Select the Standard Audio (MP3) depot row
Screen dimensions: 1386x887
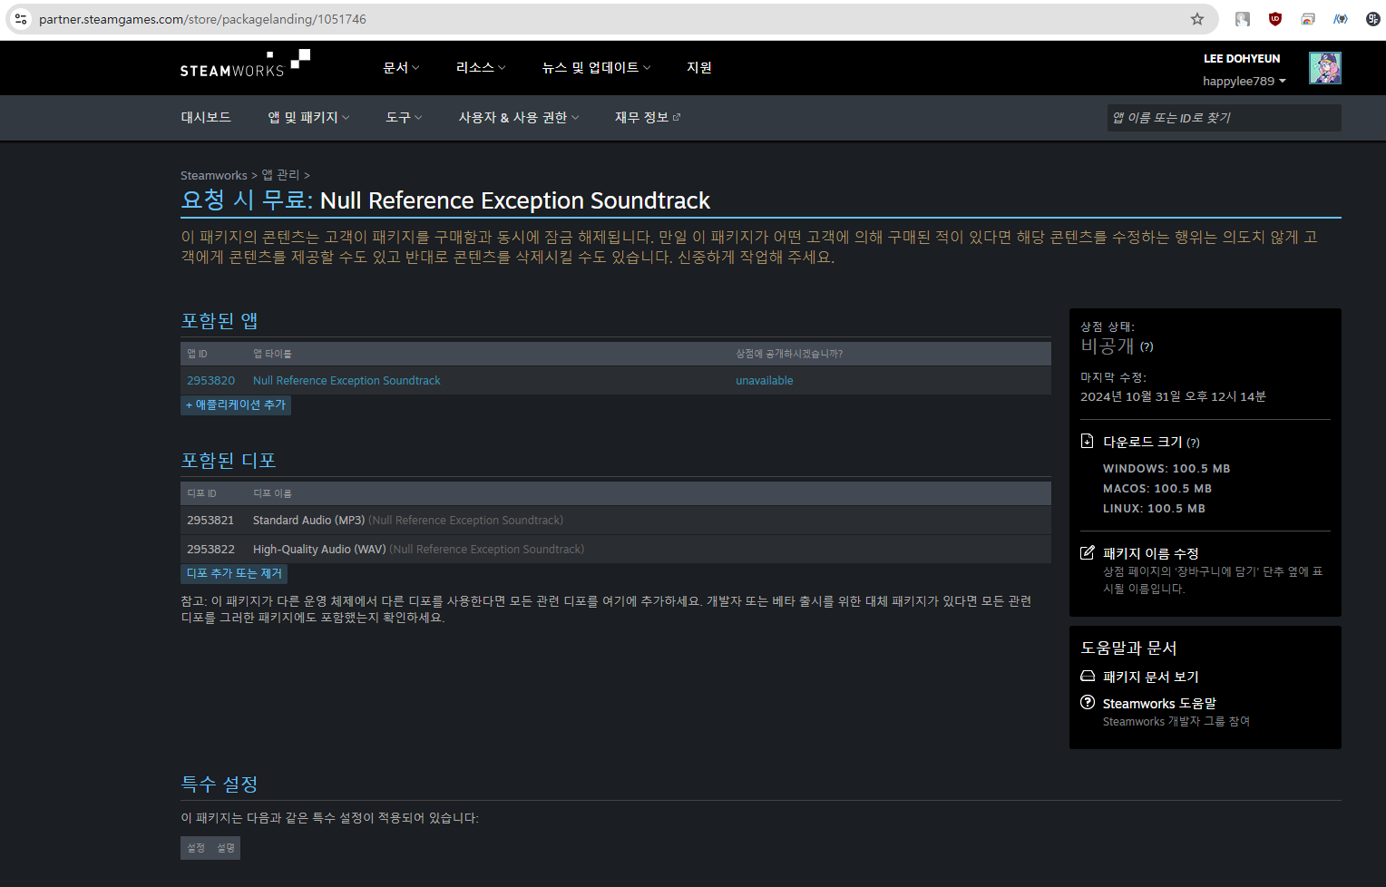click(x=616, y=521)
